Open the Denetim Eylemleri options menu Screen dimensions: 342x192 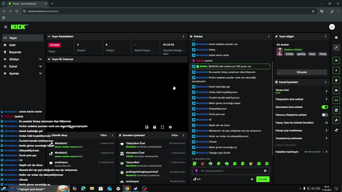coord(183,135)
